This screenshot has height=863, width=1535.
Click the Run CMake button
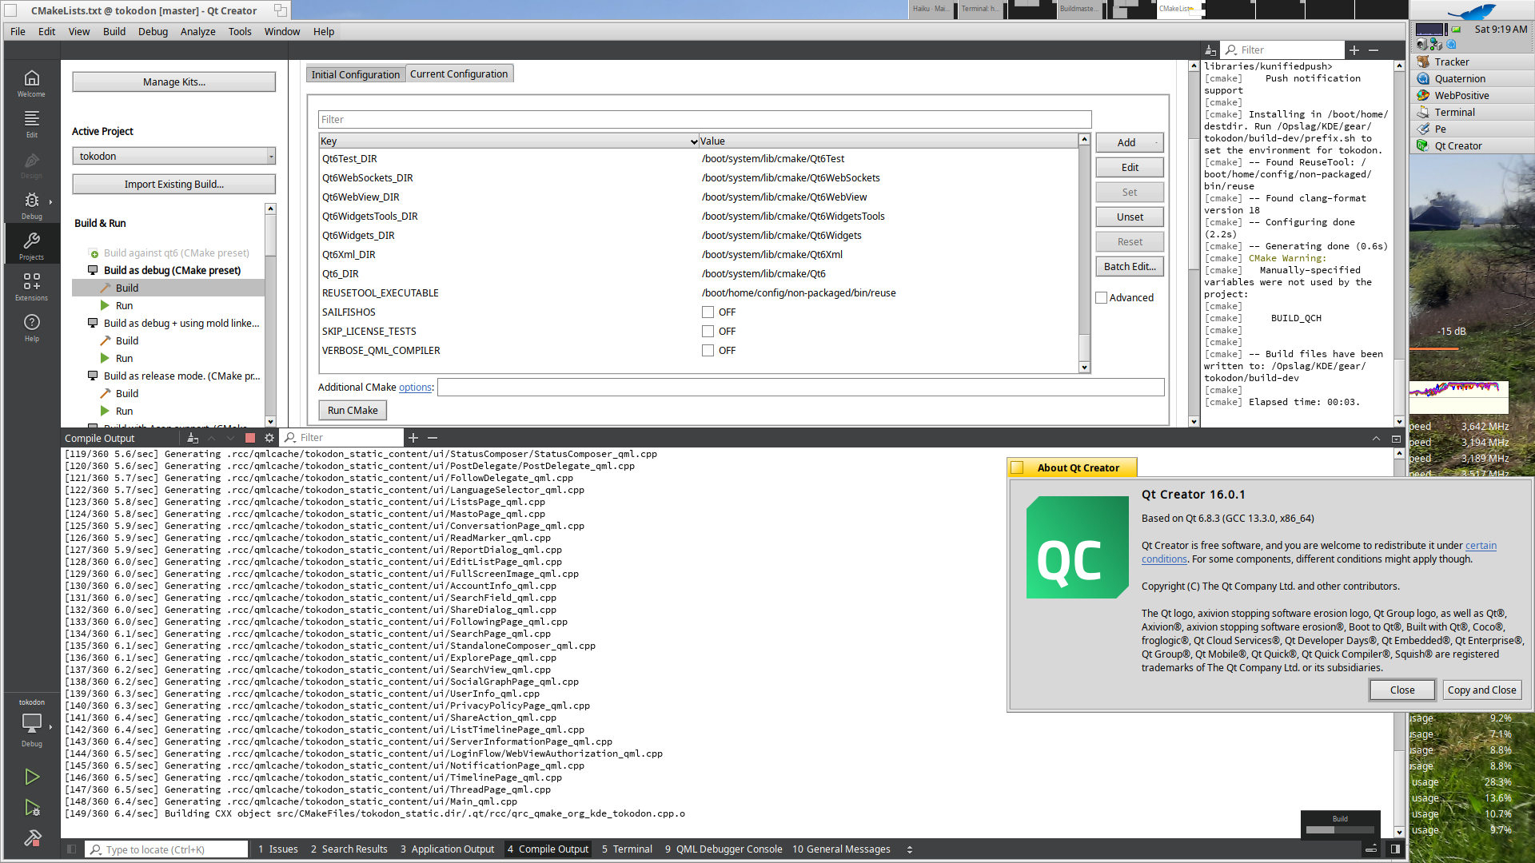point(353,411)
